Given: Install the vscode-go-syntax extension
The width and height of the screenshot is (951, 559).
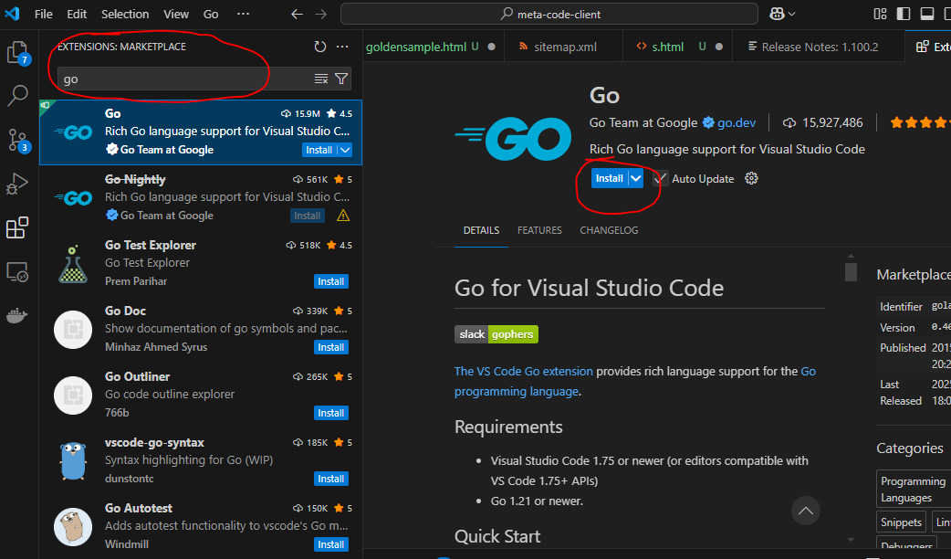Looking at the screenshot, I should (331, 479).
